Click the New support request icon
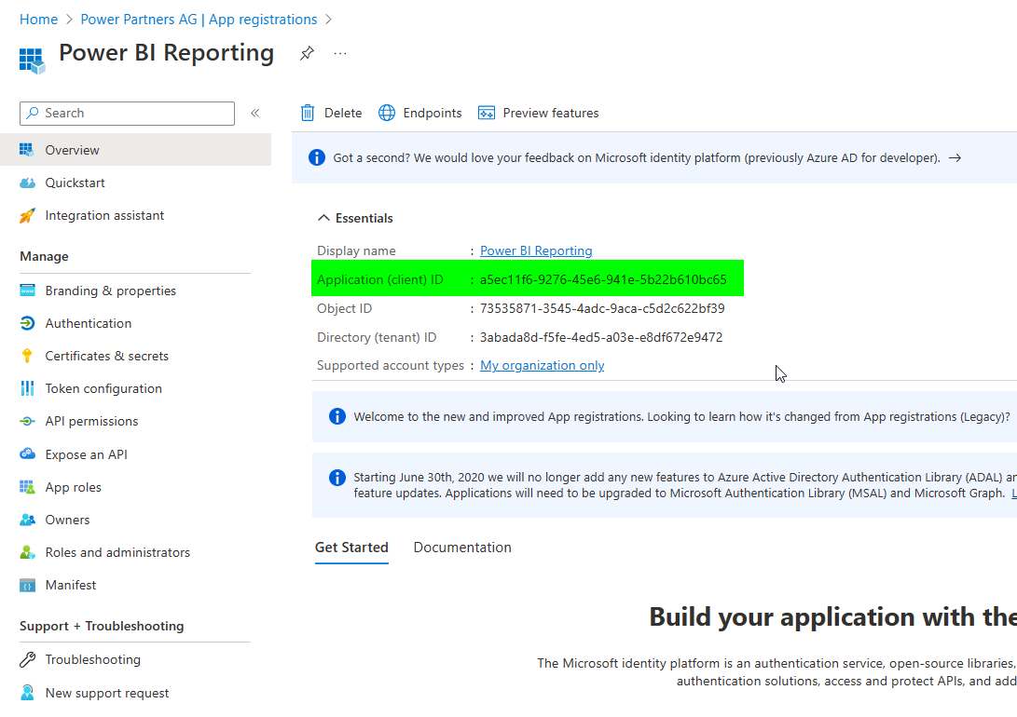Image resolution: width=1017 pixels, height=717 pixels. coord(27,693)
